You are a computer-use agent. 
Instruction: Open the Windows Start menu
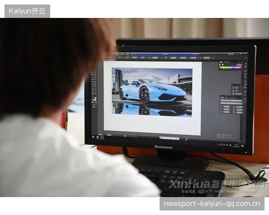pyautogui.click(x=94, y=137)
